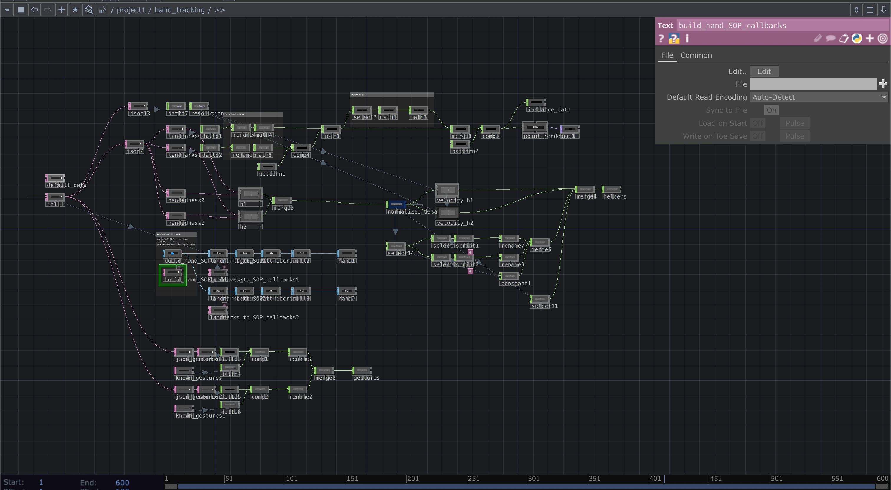891x490 pixels.
Task: Click the operator name build_hand_SOP_callbacks field
Action: click(x=782, y=26)
